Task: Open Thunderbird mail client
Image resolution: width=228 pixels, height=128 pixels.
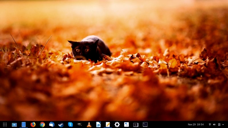Action: (x=52, y=125)
